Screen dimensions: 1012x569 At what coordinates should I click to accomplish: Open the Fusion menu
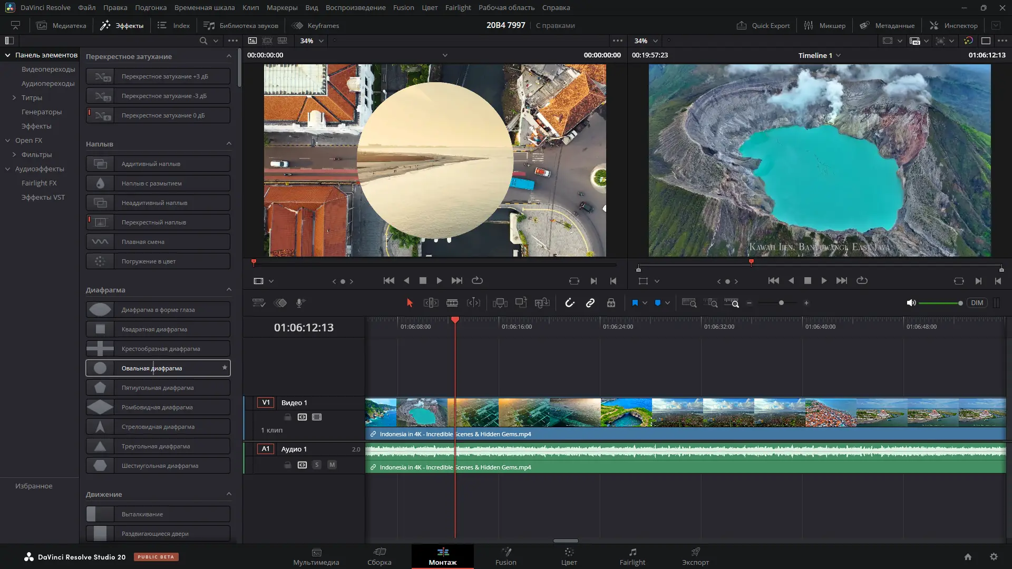[403, 7]
